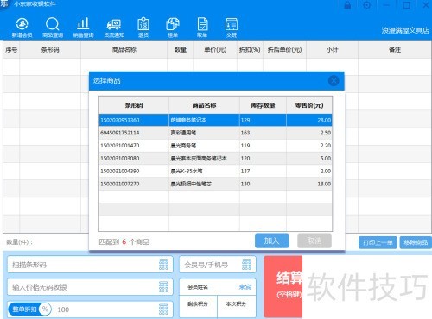Viewport: 432px width, 319px height.
Task: Click the 序号 column header in main table
Action: 11,50
